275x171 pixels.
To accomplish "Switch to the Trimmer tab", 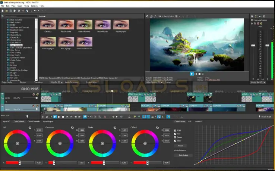I will tap(168, 82).
